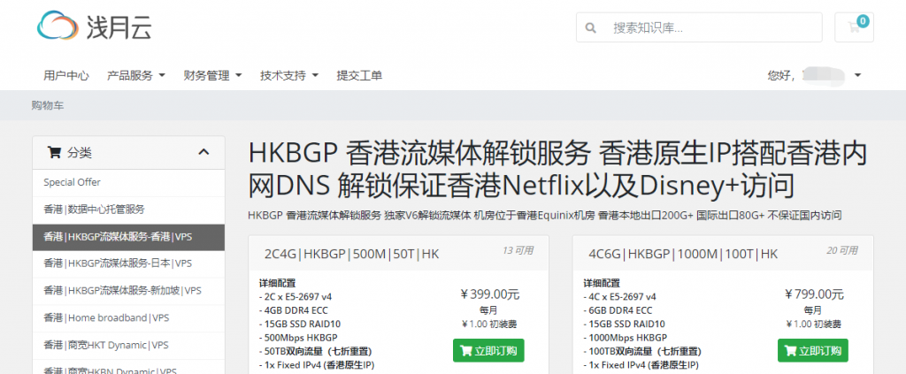
Task: Expand the 技术支持 dropdown menu
Action: 289,75
